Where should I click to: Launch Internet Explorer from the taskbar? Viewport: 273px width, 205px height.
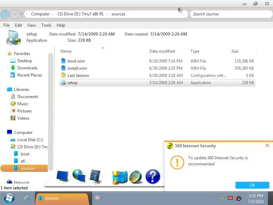[x=27, y=198]
